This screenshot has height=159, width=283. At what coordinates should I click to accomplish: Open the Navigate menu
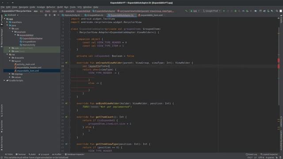[23, 7]
